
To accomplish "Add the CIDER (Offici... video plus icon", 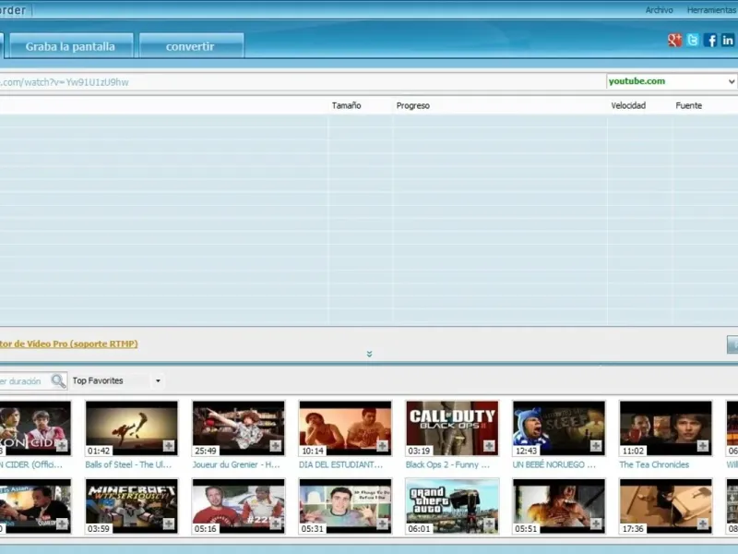I will pos(62,446).
